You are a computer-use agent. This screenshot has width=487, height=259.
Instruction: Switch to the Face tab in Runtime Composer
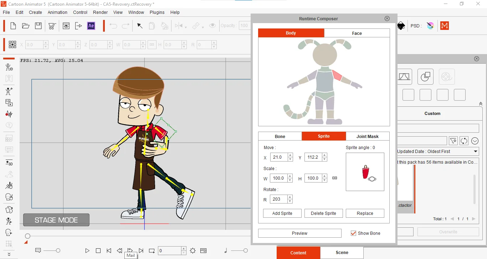point(357,33)
